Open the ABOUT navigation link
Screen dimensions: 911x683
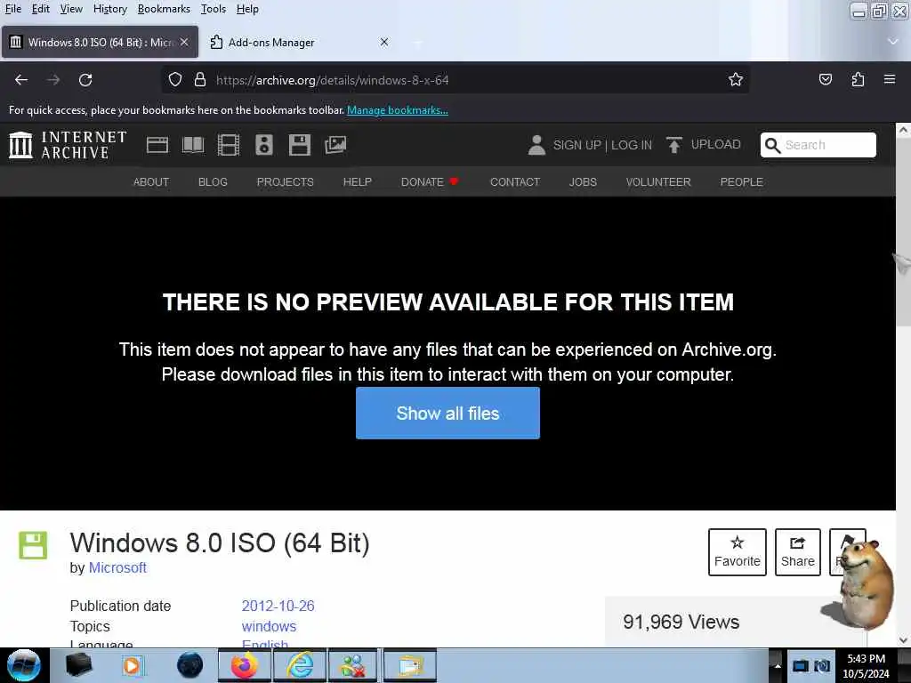pos(151,181)
